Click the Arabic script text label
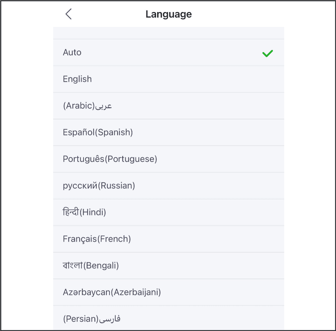This screenshot has width=336, height=331. click(104, 106)
